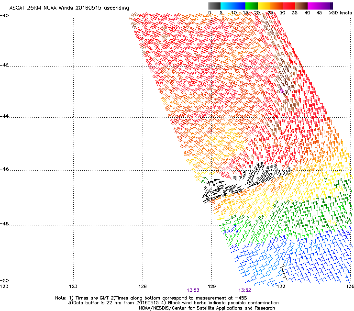Click the '-42' latitude axis label
Screen dimensions: 354x311
(4, 65)
